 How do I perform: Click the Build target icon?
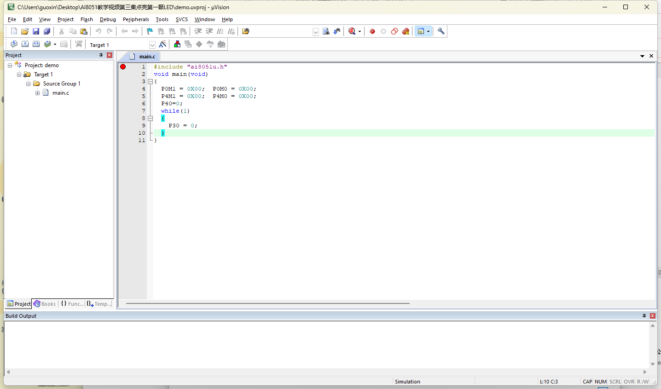[x=25, y=44]
